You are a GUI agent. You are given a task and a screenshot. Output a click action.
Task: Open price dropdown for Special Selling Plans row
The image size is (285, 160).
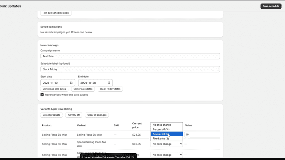167,144
